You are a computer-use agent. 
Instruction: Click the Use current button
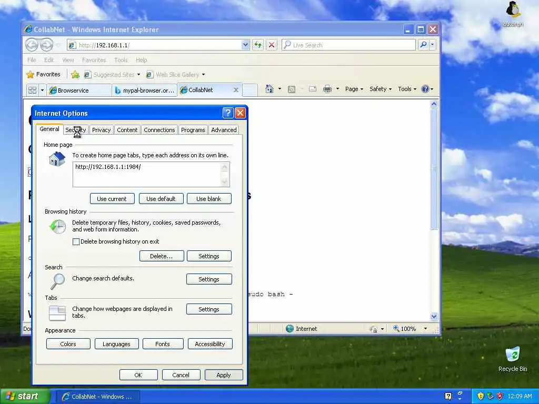pyautogui.click(x=112, y=198)
